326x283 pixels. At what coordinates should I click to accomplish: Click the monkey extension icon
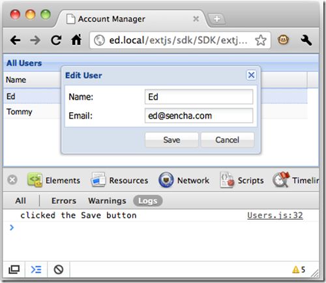click(x=283, y=40)
